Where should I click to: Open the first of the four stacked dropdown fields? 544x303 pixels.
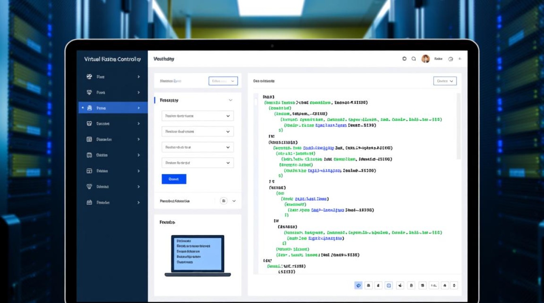198,116
